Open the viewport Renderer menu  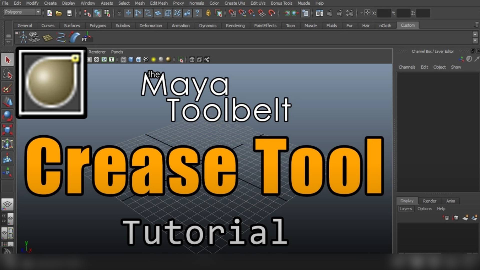point(97,52)
